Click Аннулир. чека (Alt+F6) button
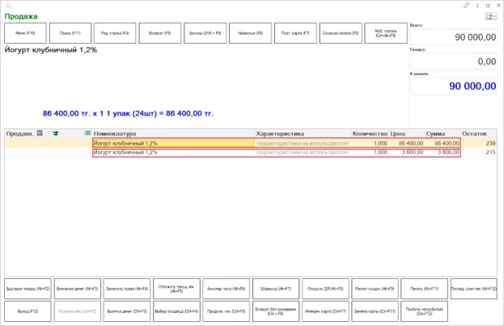 (x=226, y=289)
